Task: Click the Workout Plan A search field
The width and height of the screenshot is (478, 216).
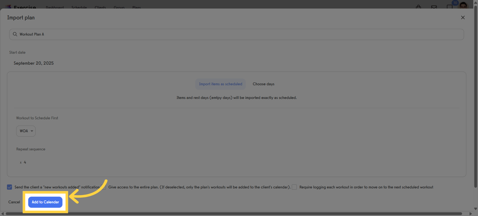Action: pos(237,34)
